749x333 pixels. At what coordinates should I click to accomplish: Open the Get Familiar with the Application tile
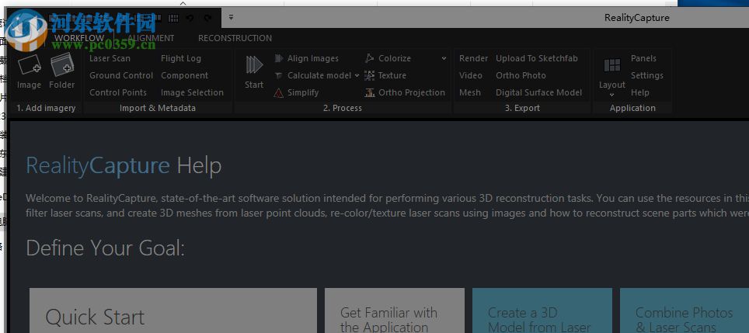pyautogui.click(x=395, y=310)
